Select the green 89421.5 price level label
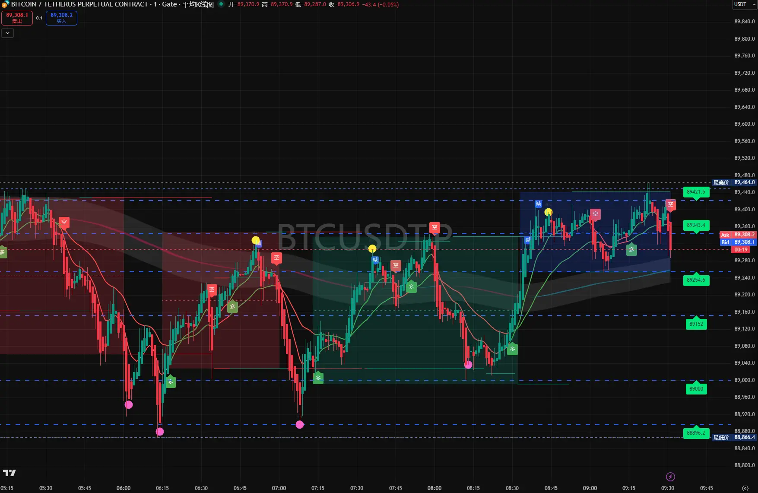Viewport: 758px width, 493px height. (696, 192)
